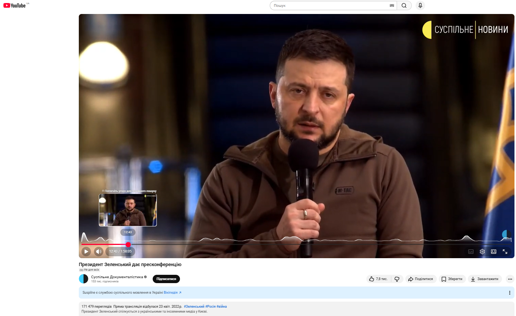
Task: Share video via Поділитися button
Action: pos(421,279)
